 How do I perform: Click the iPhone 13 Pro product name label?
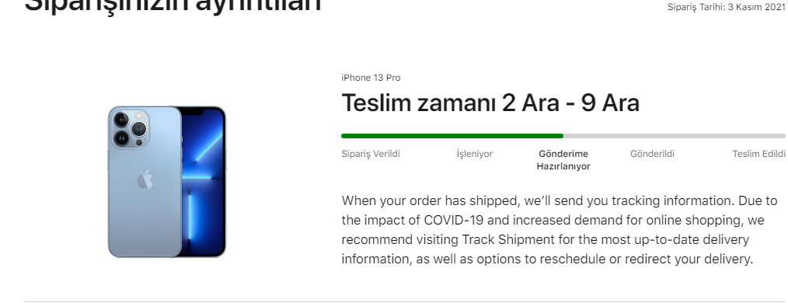pyautogui.click(x=371, y=78)
